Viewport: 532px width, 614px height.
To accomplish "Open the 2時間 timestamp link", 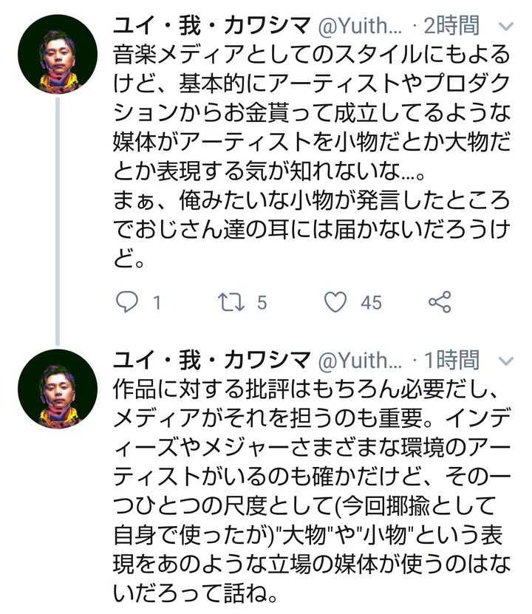I will tap(451, 26).
